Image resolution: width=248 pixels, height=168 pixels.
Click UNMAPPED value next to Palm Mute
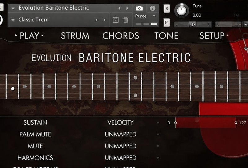click(121, 134)
